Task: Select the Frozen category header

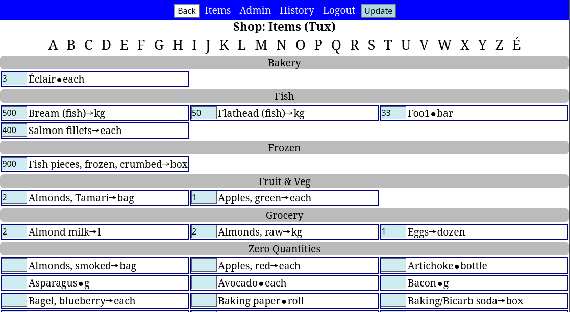Action: [x=284, y=148]
